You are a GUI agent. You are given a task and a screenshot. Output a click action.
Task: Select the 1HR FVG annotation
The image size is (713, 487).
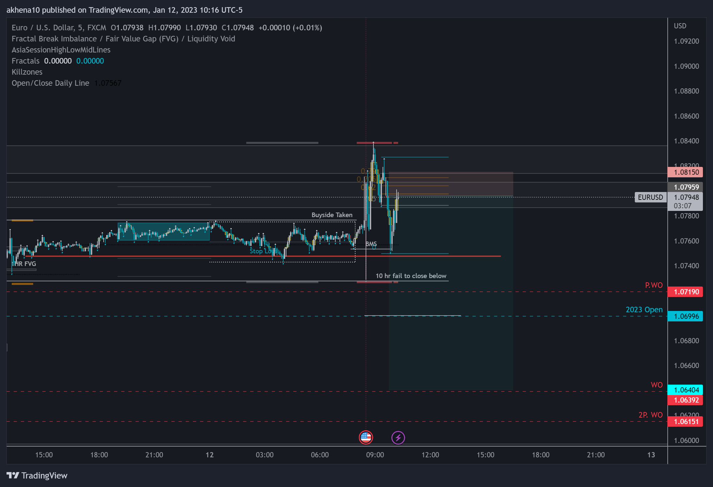tap(24, 264)
